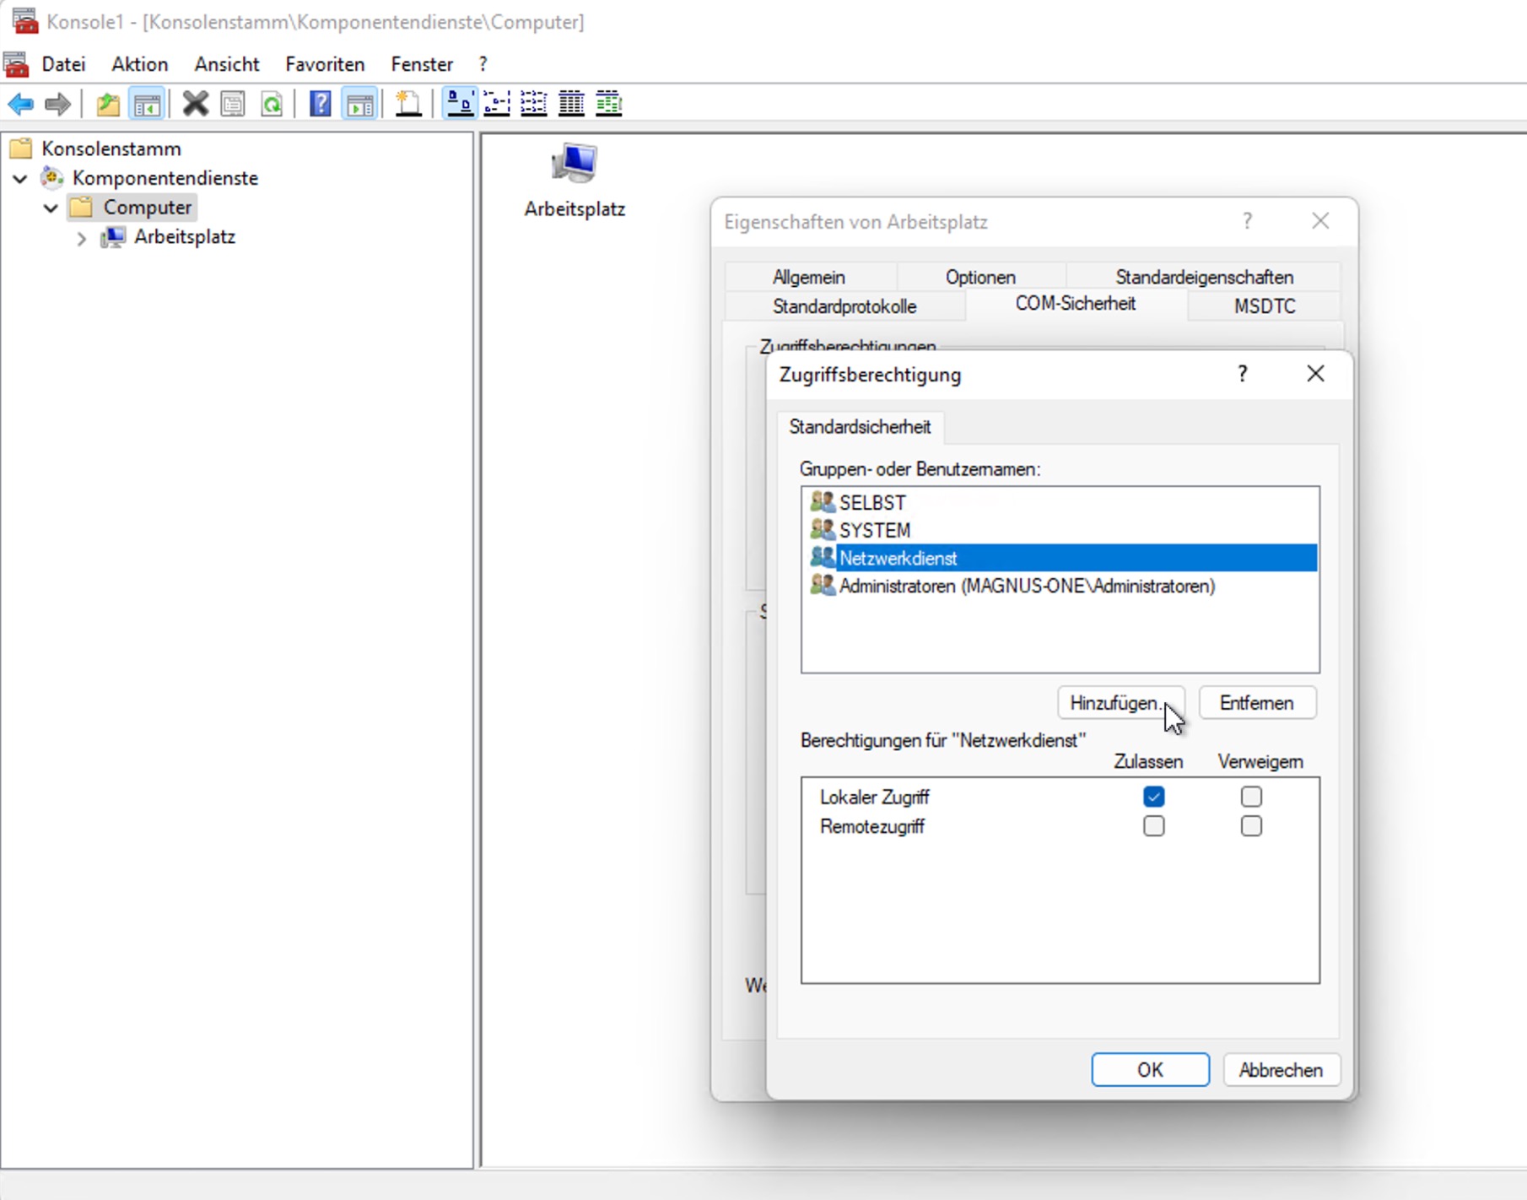Open the Fenster menu

tap(422, 64)
